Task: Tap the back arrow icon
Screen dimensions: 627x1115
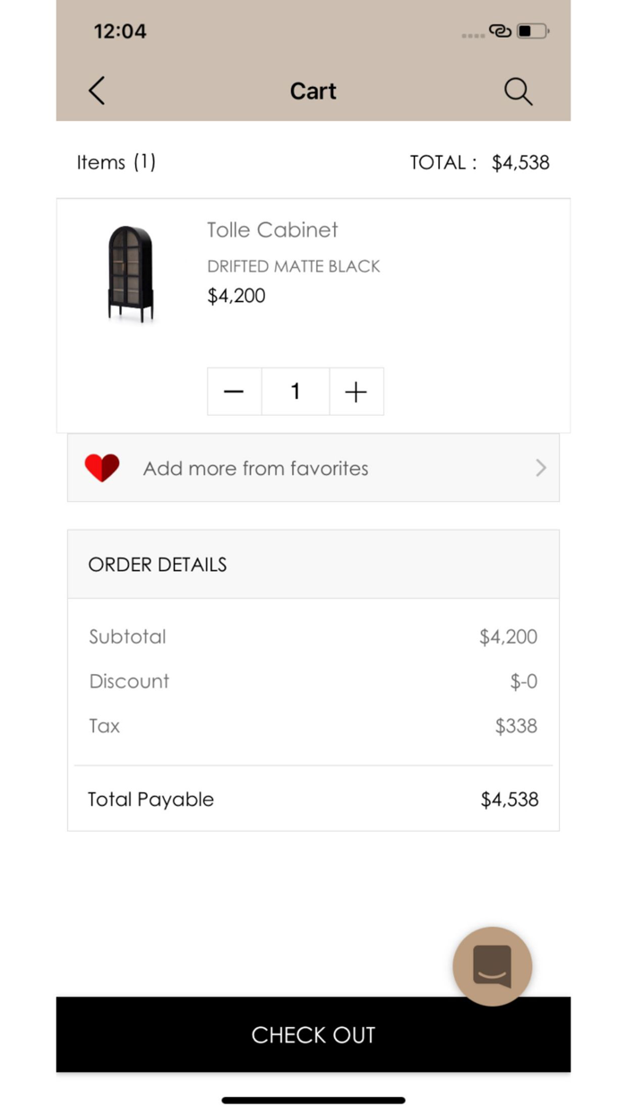Action: (x=97, y=91)
